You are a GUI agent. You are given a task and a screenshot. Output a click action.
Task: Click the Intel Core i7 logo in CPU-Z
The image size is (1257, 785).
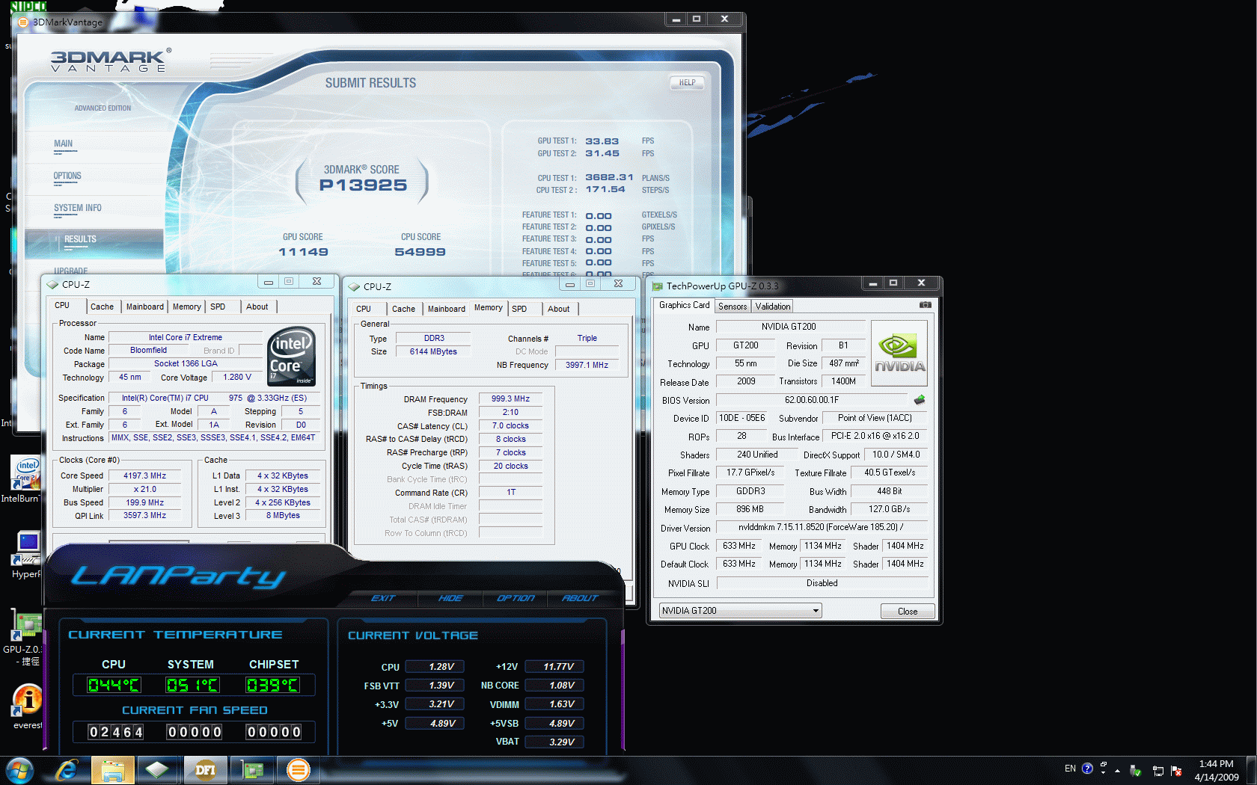coord(291,356)
